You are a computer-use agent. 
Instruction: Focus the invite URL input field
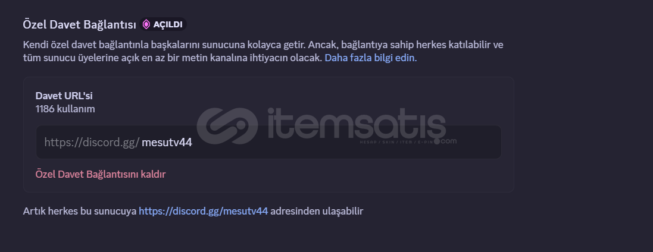(x=268, y=142)
